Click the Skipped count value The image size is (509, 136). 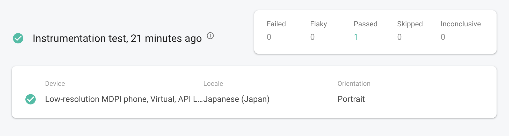pyautogui.click(x=399, y=37)
